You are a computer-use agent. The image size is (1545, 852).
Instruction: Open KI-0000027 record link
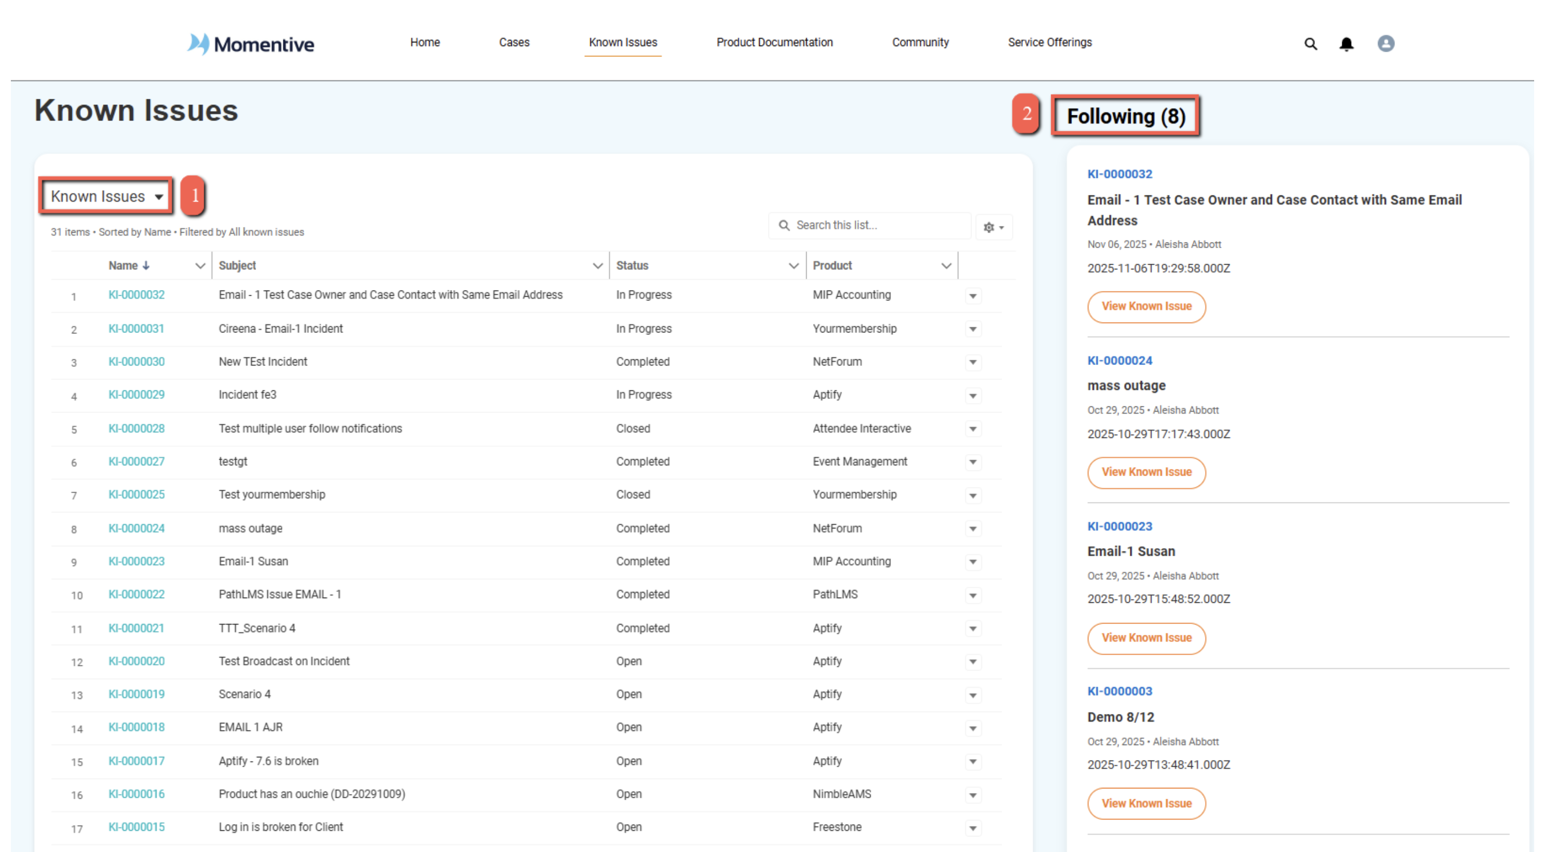(136, 462)
